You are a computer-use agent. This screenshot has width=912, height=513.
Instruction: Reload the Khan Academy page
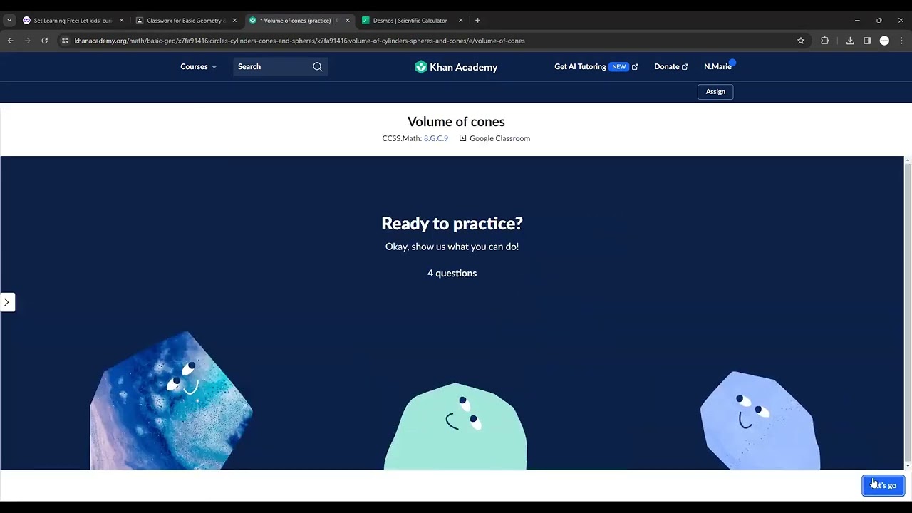click(44, 41)
